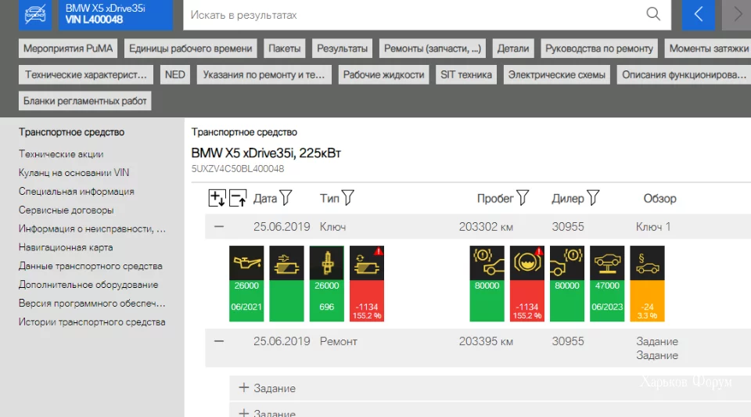Open Бланки регламентных работ tab
Screen dimensions: 751x417
pos(84,101)
